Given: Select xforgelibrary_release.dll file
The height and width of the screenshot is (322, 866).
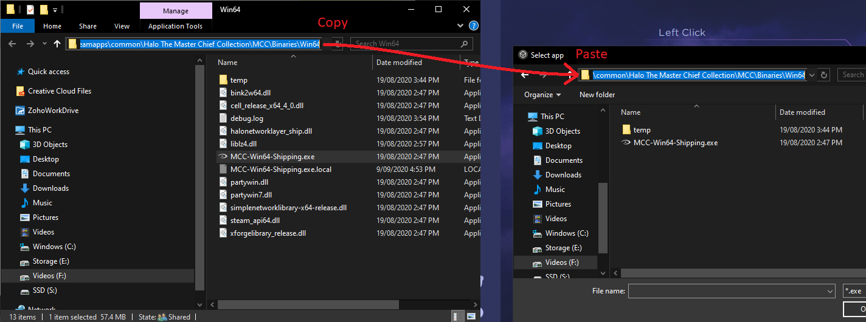Looking at the screenshot, I should (x=268, y=233).
